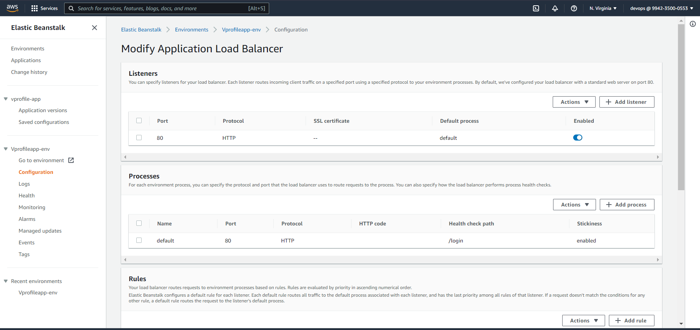Viewport: 700px width, 330px height.
Task: Click the info circle icon at right edge
Action: pos(693,24)
